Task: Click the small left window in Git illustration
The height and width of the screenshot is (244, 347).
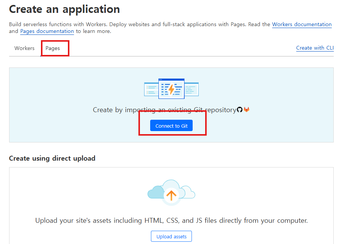Action: [x=151, y=90]
